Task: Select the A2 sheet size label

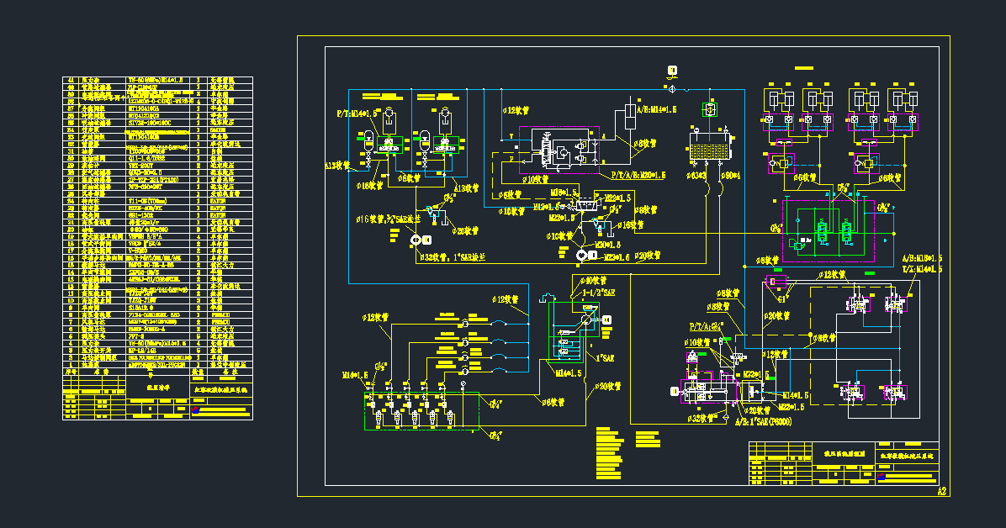Action: click(x=941, y=490)
